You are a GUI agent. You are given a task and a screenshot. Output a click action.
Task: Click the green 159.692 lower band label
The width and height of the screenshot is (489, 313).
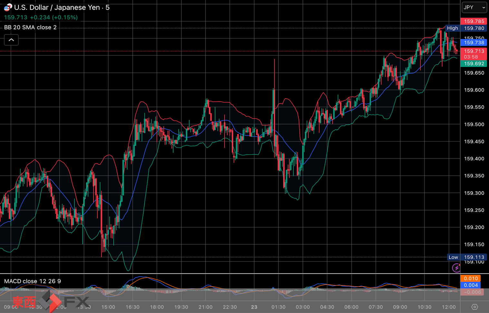pos(474,64)
